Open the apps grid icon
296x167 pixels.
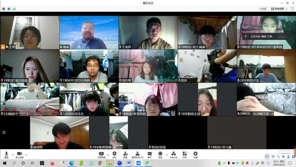184,155
